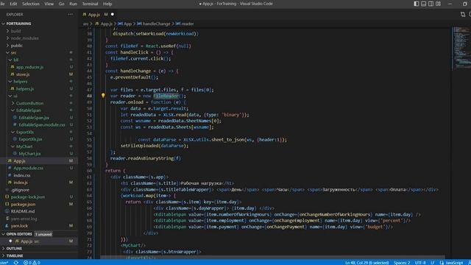Screen dimensions: 471x265
Task: Click the Synchronize Changes icon in status bar
Action: pyautogui.click(x=16, y=263)
